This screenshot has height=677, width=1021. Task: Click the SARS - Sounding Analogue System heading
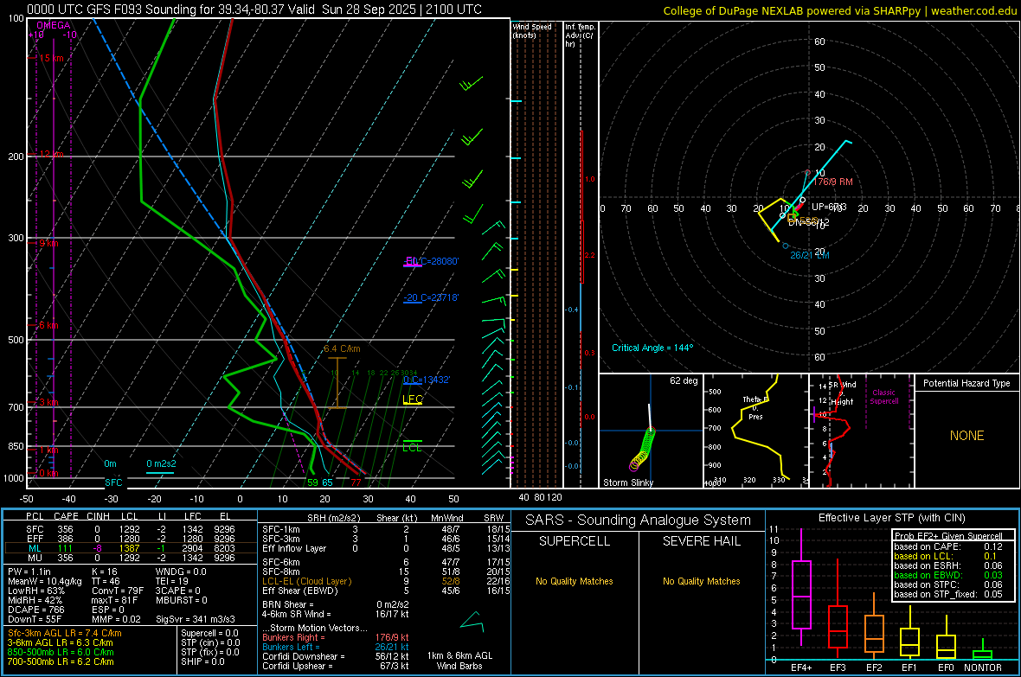tap(639, 521)
